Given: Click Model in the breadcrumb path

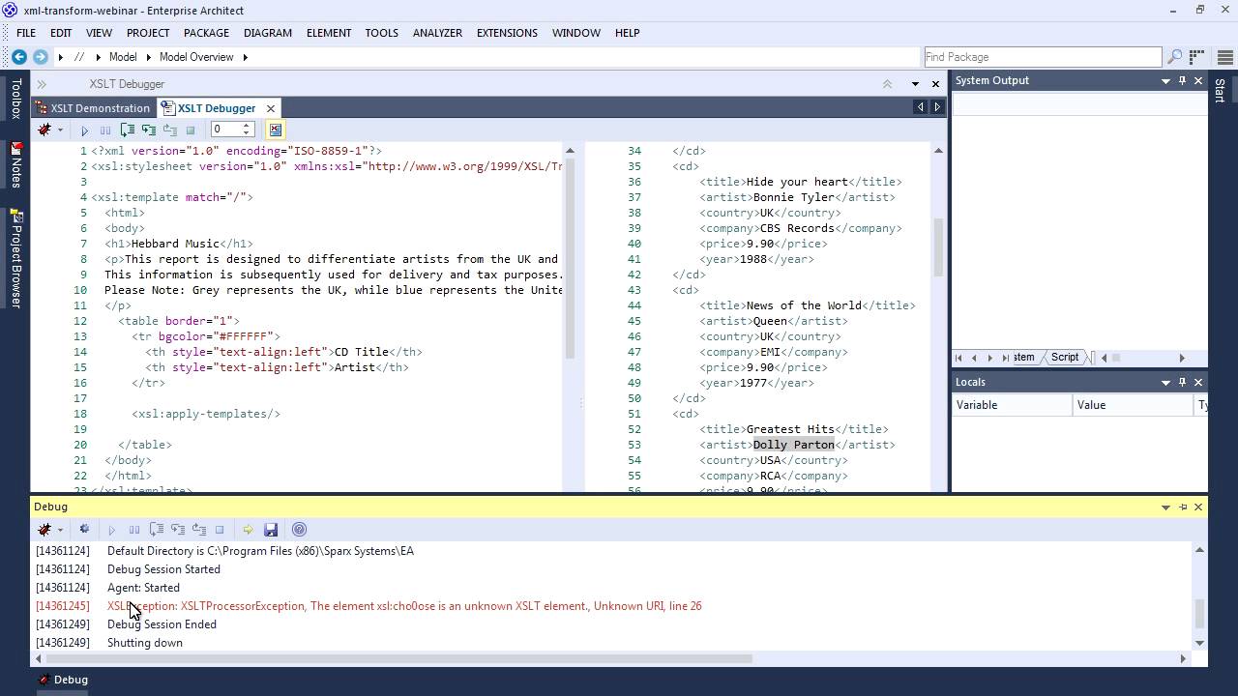Looking at the screenshot, I should click(123, 57).
